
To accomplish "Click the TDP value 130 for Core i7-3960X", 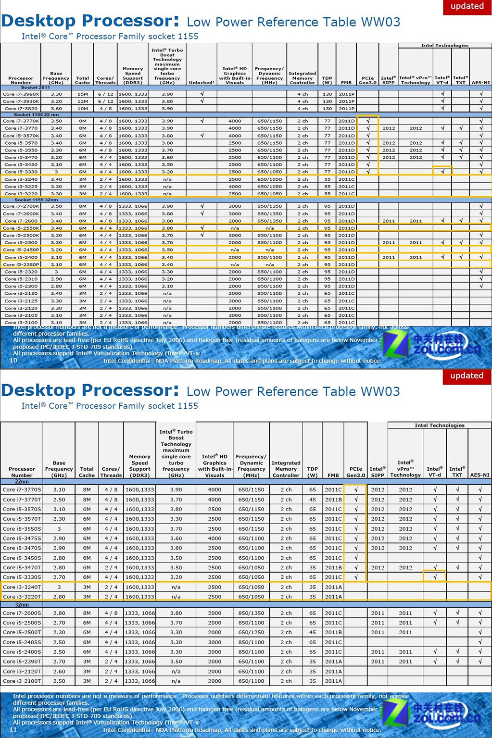I will point(328,94).
